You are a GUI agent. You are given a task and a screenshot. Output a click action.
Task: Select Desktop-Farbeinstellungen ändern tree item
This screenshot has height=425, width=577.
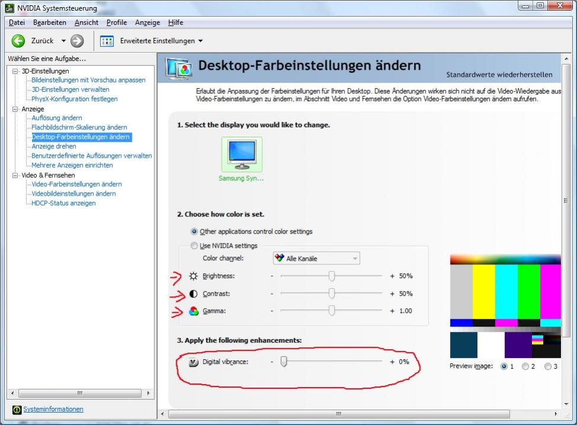click(x=81, y=137)
